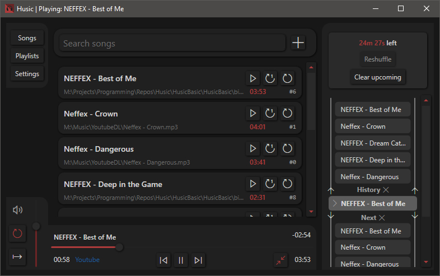Click the 04:01 duration on Crown card

(258, 127)
